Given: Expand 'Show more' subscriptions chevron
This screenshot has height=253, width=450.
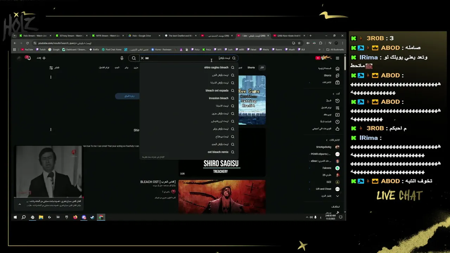Looking at the screenshot, I should 337,196.
